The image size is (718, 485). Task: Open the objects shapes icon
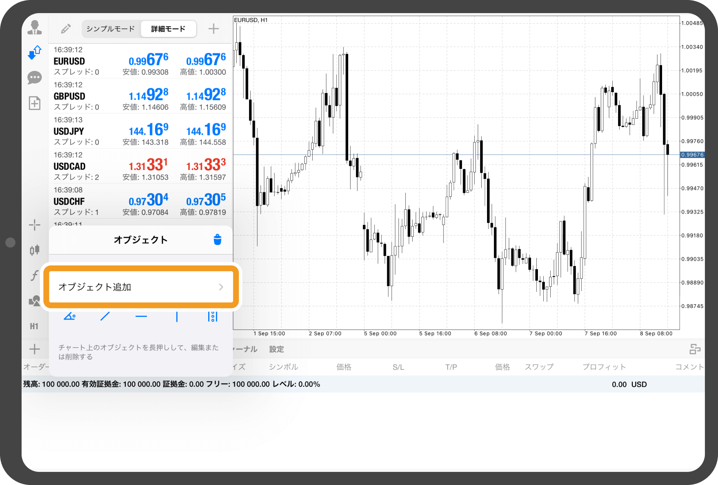(x=35, y=301)
